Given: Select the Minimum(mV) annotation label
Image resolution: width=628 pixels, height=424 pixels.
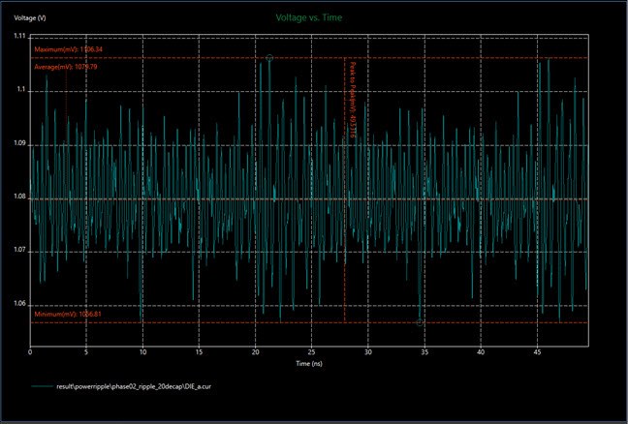Looking at the screenshot, I should 68,315.
